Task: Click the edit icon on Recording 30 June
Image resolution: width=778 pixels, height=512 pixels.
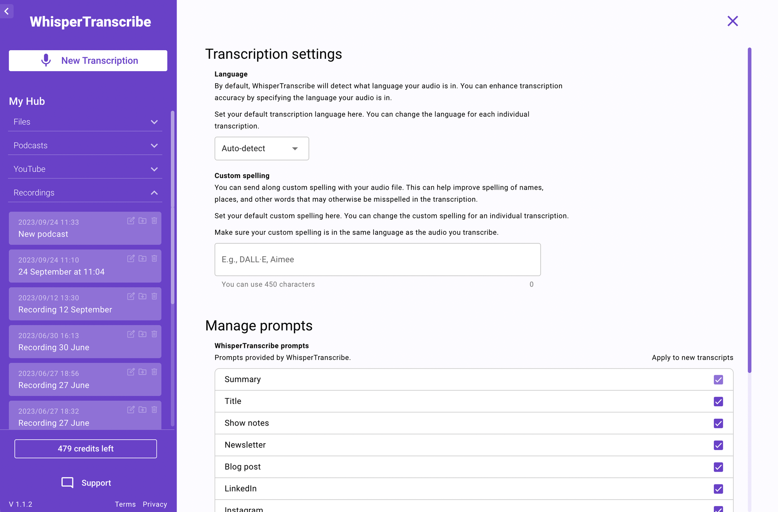Action: coord(130,334)
